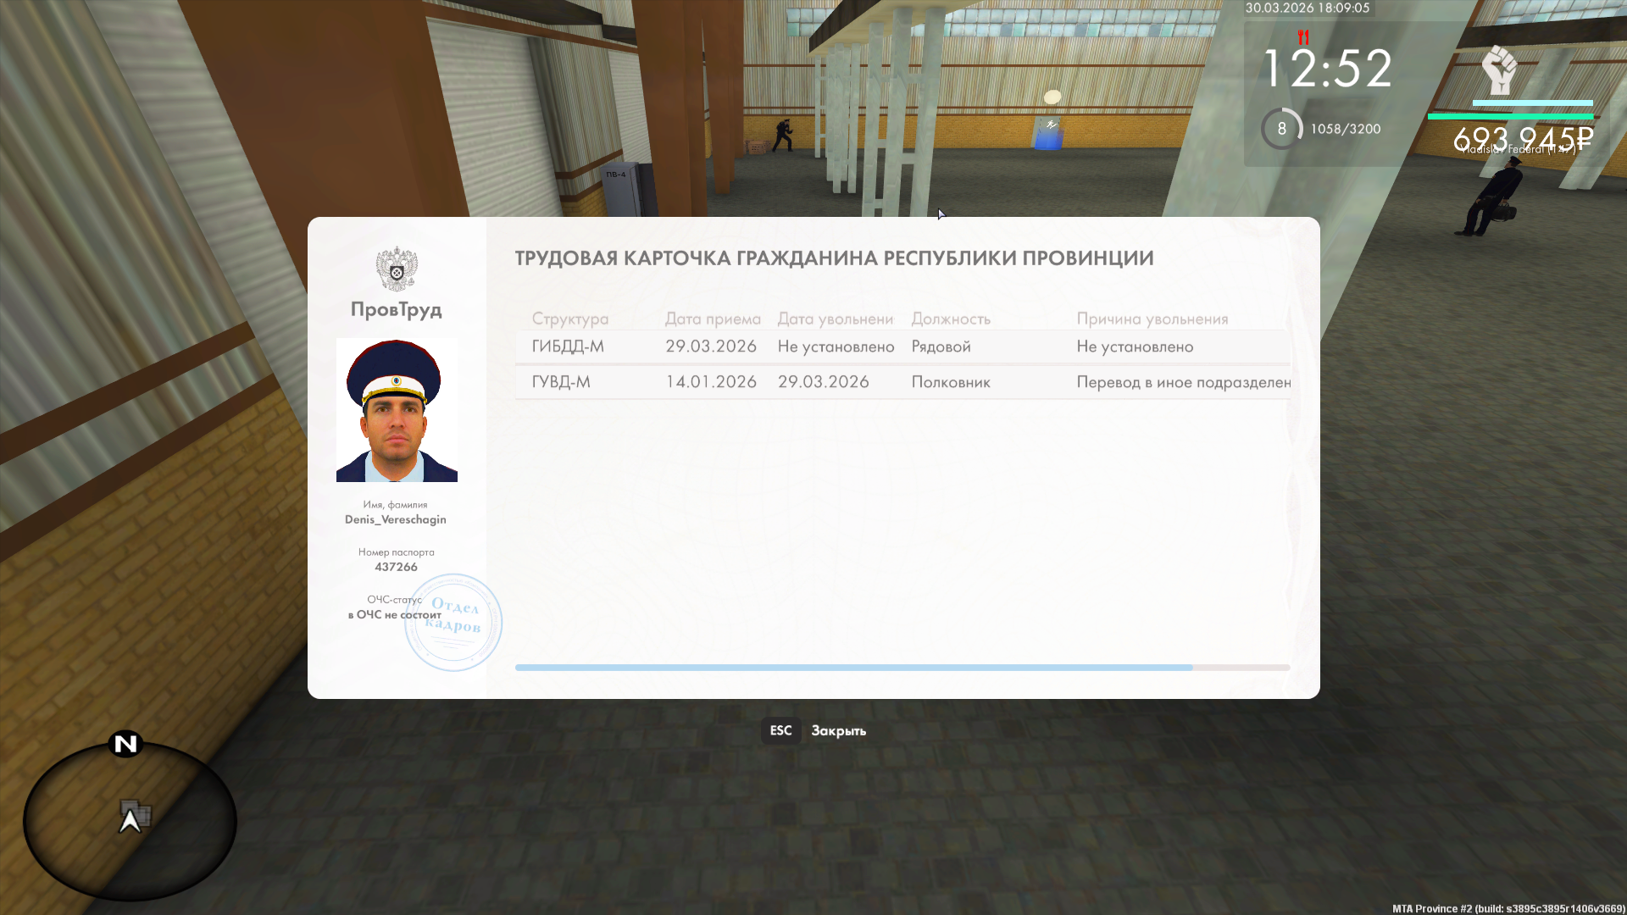Image resolution: width=1627 pixels, height=915 pixels.
Task: Select the ГУВД-М employment row
Action: (x=902, y=382)
